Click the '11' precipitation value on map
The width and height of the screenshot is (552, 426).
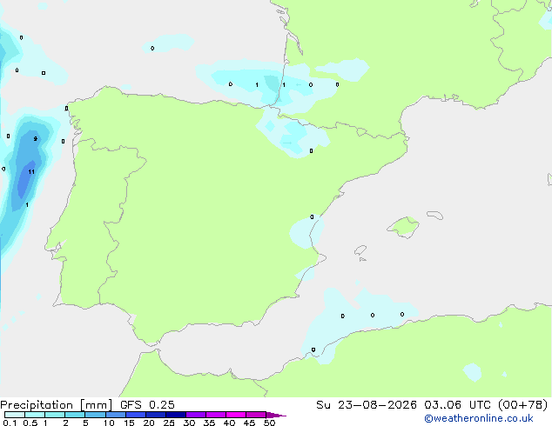click(x=31, y=172)
